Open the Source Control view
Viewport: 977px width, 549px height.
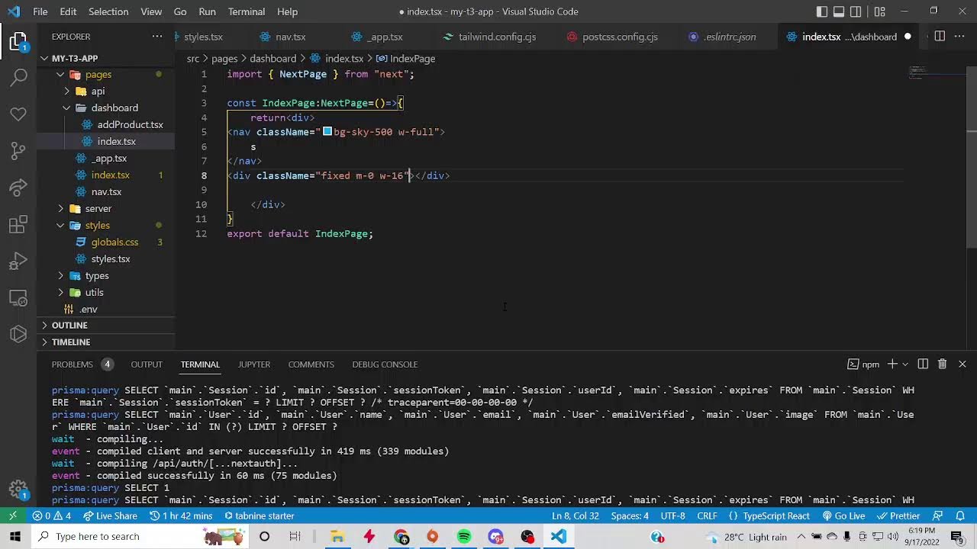coord(18,151)
